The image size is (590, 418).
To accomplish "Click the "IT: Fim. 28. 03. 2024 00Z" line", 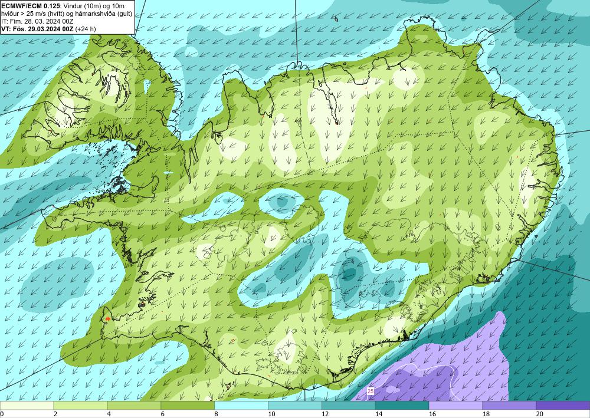I will [x=37, y=21].
